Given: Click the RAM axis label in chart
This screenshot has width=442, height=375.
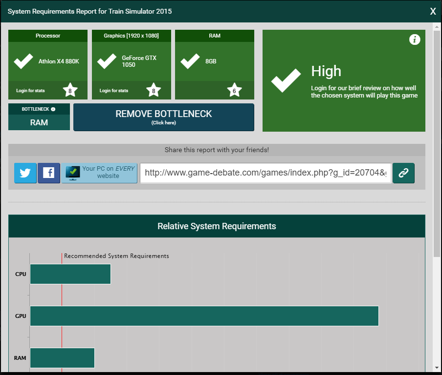Looking at the screenshot, I should (x=20, y=358).
